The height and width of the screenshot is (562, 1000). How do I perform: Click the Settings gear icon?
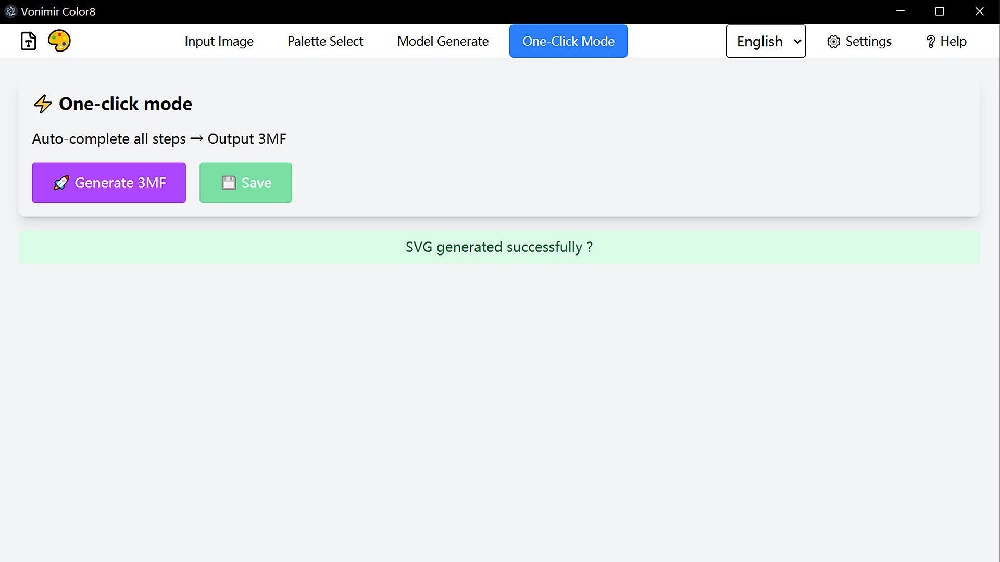pos(833,42)
